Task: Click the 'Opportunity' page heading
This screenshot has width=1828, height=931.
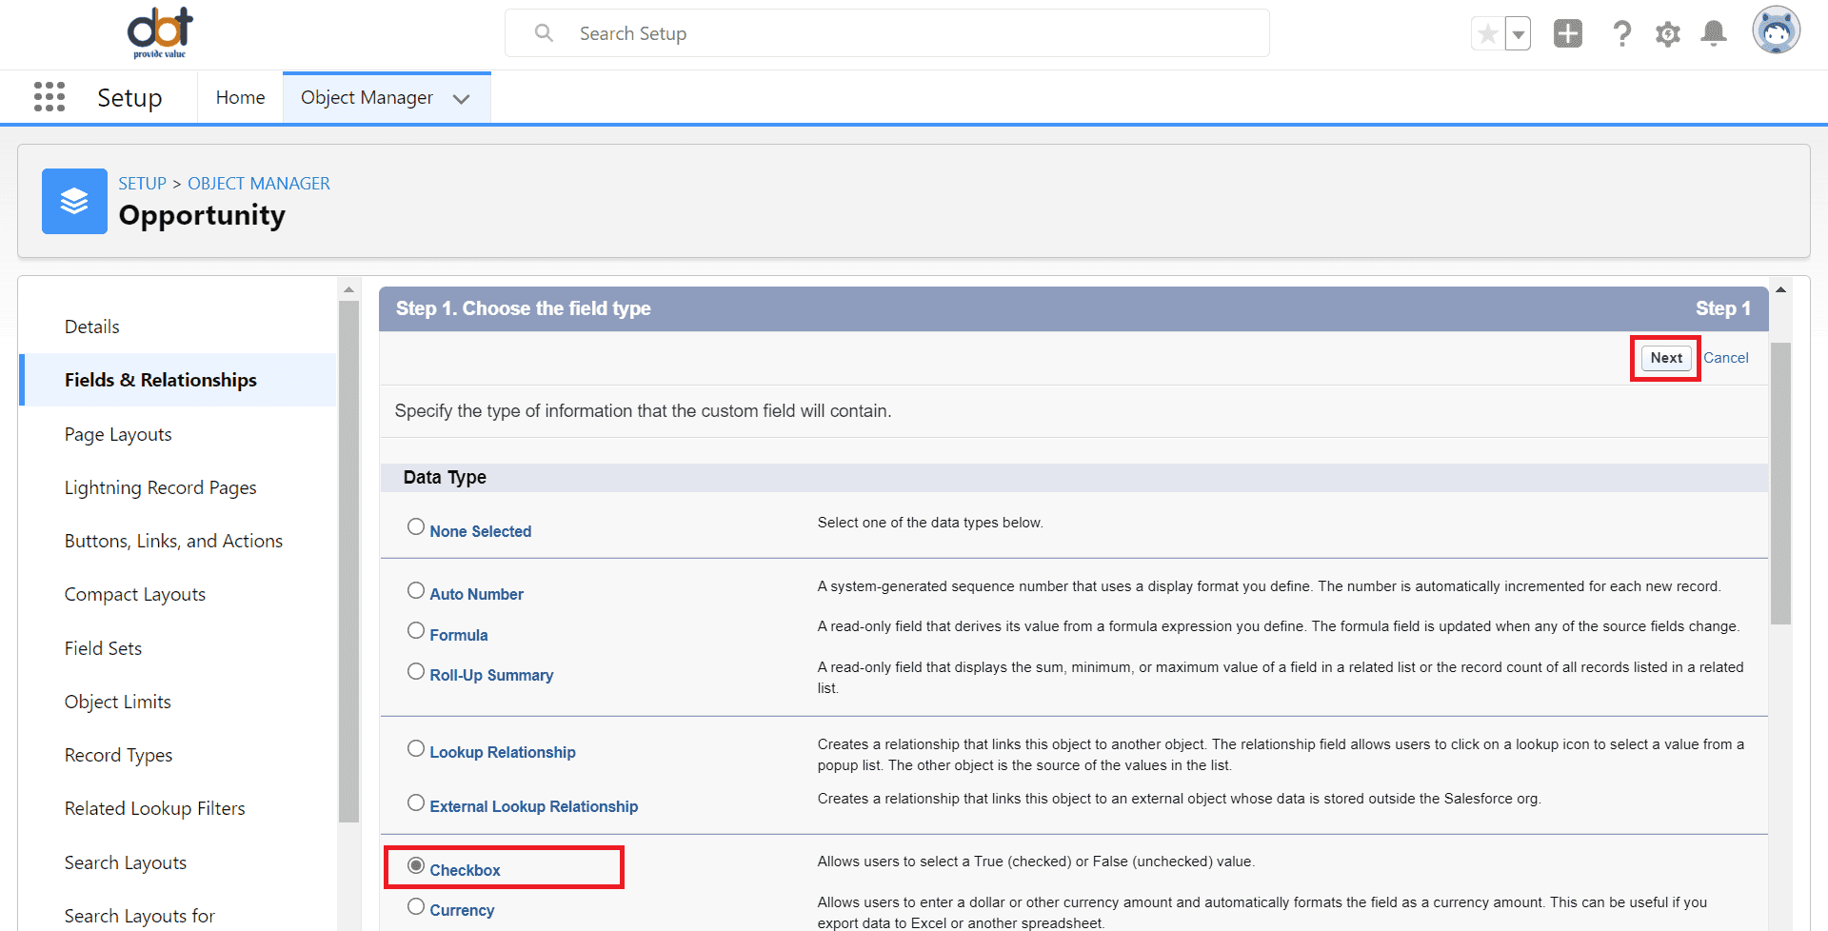Action: 202,216
